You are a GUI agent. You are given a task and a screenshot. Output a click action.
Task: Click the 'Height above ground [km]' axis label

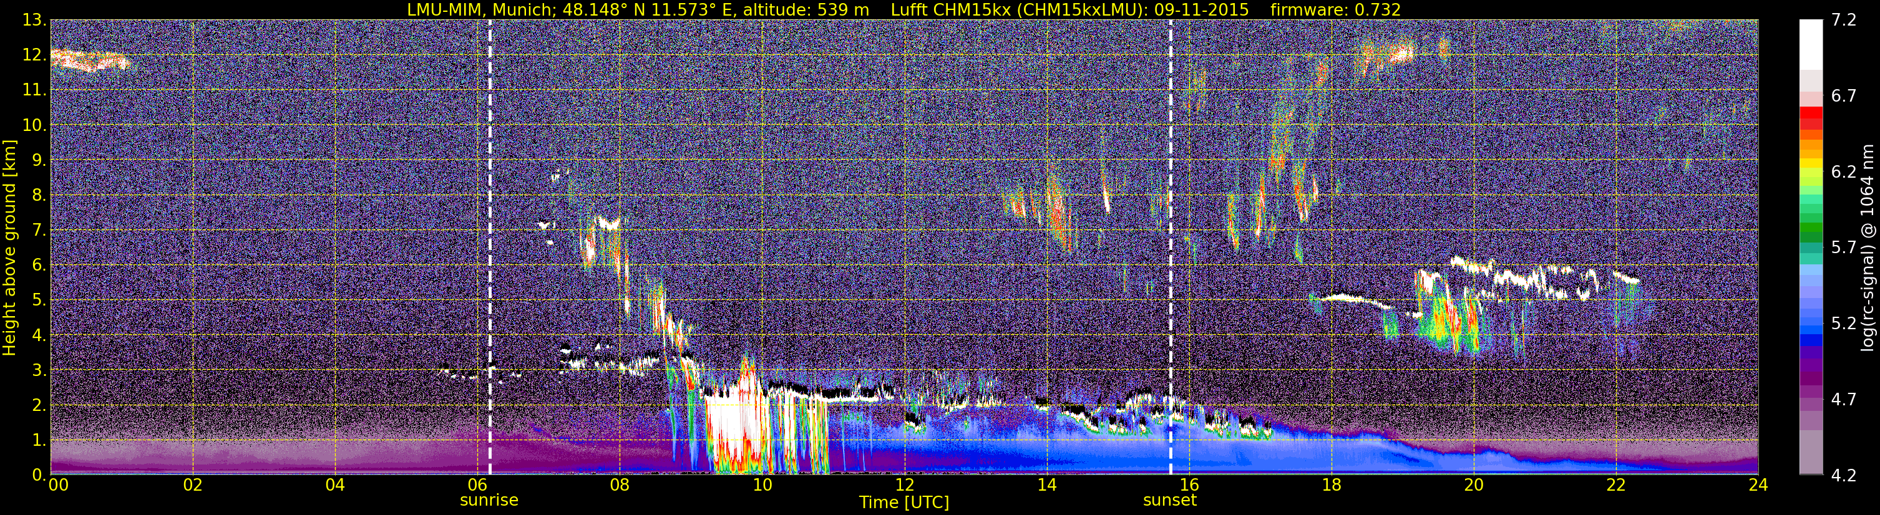pos(9,248)
